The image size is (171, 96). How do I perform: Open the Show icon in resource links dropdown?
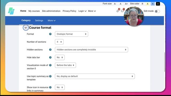pos(60,87)
